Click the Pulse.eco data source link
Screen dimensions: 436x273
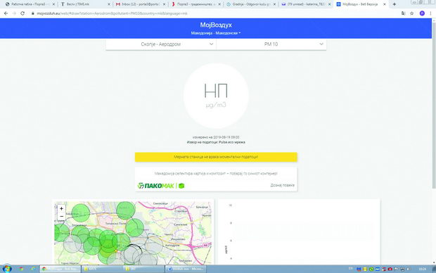click(232, 142)
